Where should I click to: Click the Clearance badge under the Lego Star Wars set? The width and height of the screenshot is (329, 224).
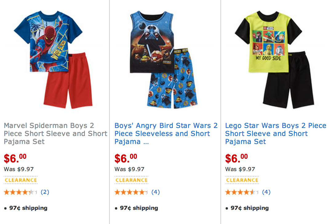242,180
